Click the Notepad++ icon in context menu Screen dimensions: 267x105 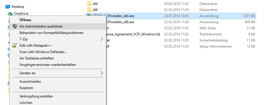pos(15,46)
